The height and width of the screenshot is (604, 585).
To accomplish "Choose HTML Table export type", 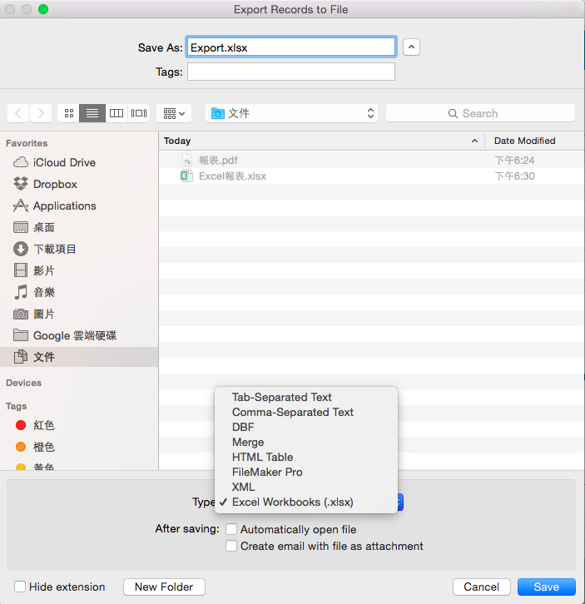I will click(306, 458).
